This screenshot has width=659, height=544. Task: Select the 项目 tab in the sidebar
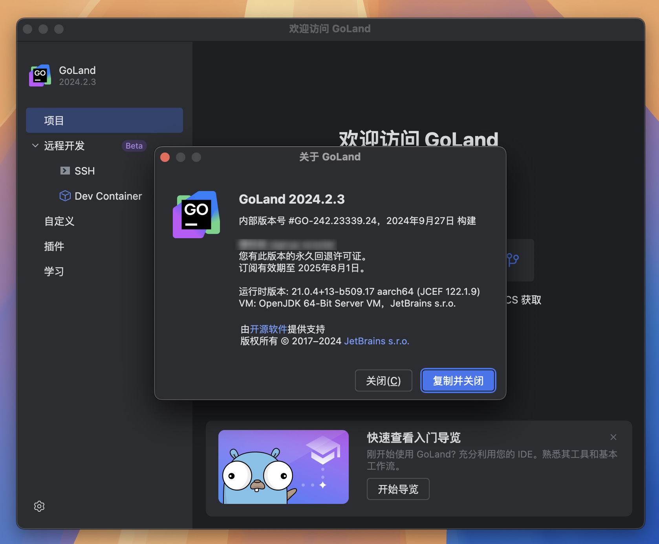[104, 120]
